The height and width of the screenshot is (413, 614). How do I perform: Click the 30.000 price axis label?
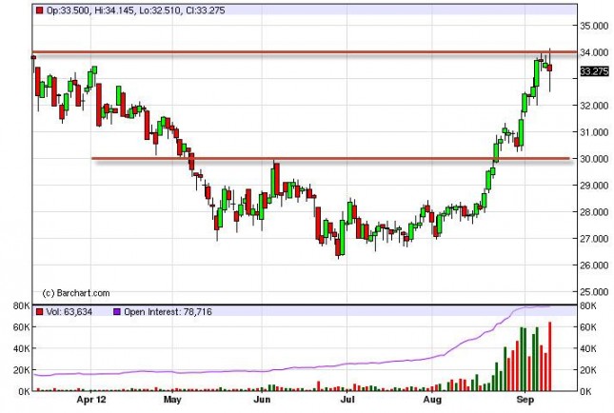coord(594,159)
